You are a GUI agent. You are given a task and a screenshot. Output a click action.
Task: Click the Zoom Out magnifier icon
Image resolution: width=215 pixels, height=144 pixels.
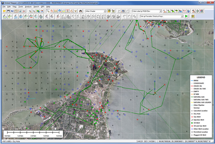[34, 11]
